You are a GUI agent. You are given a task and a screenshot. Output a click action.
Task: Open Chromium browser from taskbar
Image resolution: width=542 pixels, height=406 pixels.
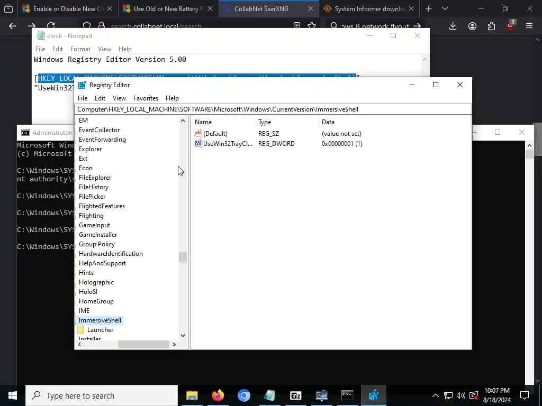pos(243,395)
